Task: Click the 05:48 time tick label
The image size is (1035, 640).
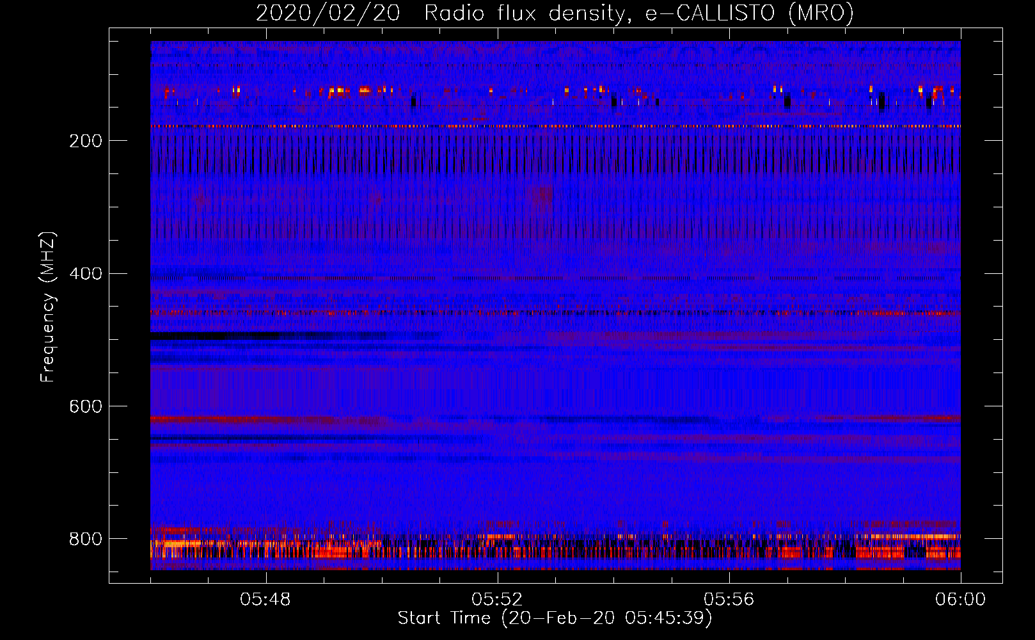Action: (265, 600)
